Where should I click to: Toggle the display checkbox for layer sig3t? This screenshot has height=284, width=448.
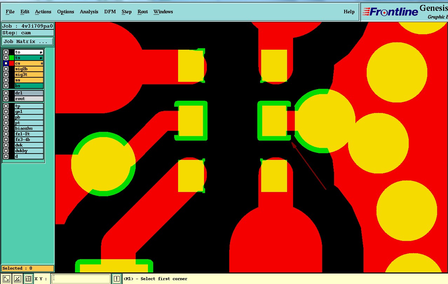pos(6,74)
